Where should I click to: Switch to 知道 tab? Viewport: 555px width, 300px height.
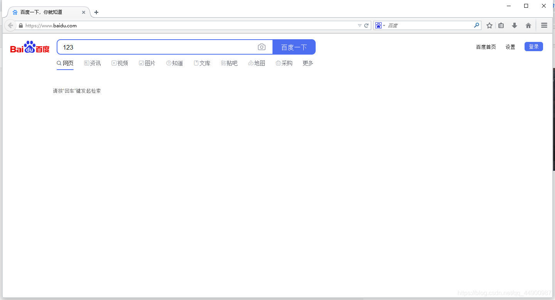click(x=175, y=63)
